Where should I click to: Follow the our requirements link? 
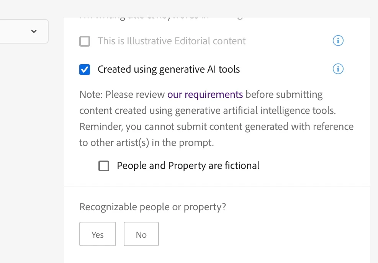pos(205,94)
